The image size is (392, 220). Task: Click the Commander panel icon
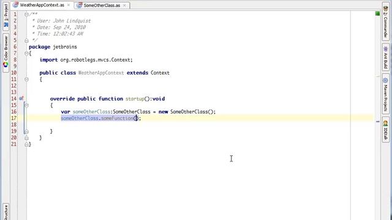pos(385,9)
